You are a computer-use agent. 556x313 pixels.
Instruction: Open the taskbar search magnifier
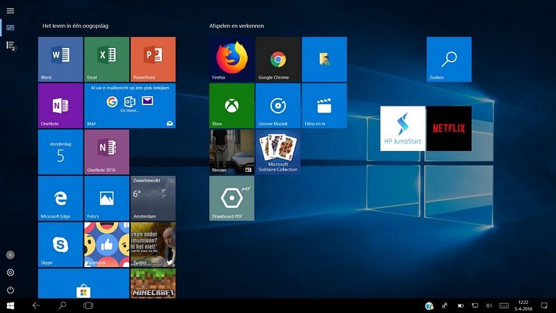63,305
